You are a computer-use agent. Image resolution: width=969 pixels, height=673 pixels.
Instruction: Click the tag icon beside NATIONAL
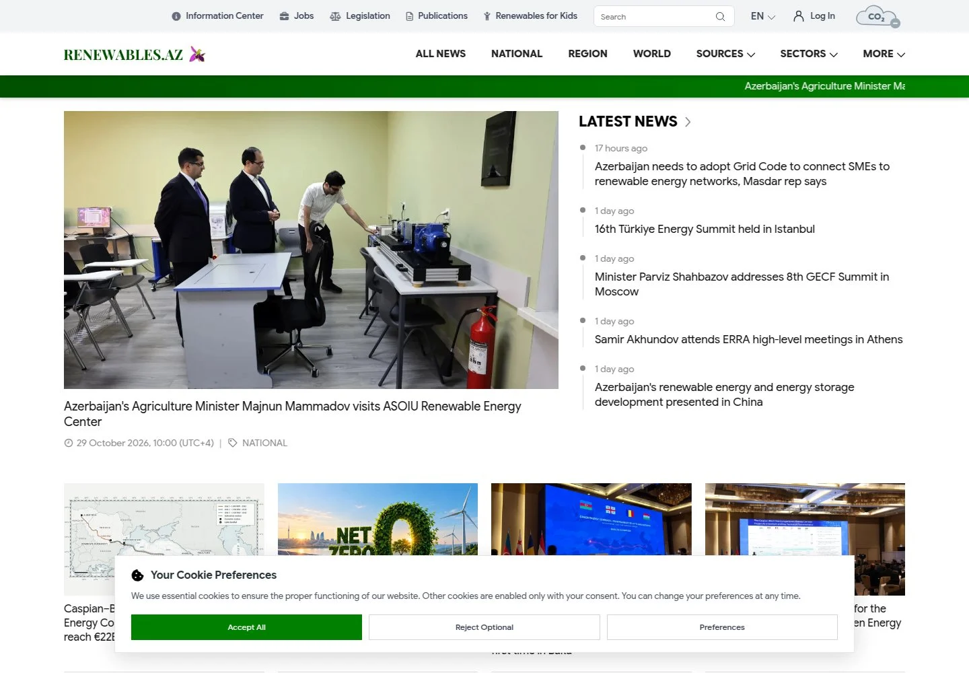[x=233, y=443]
